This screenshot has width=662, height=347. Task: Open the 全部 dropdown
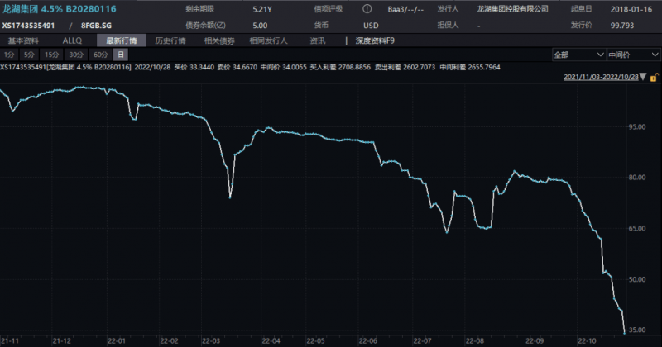tap(576, 54)
